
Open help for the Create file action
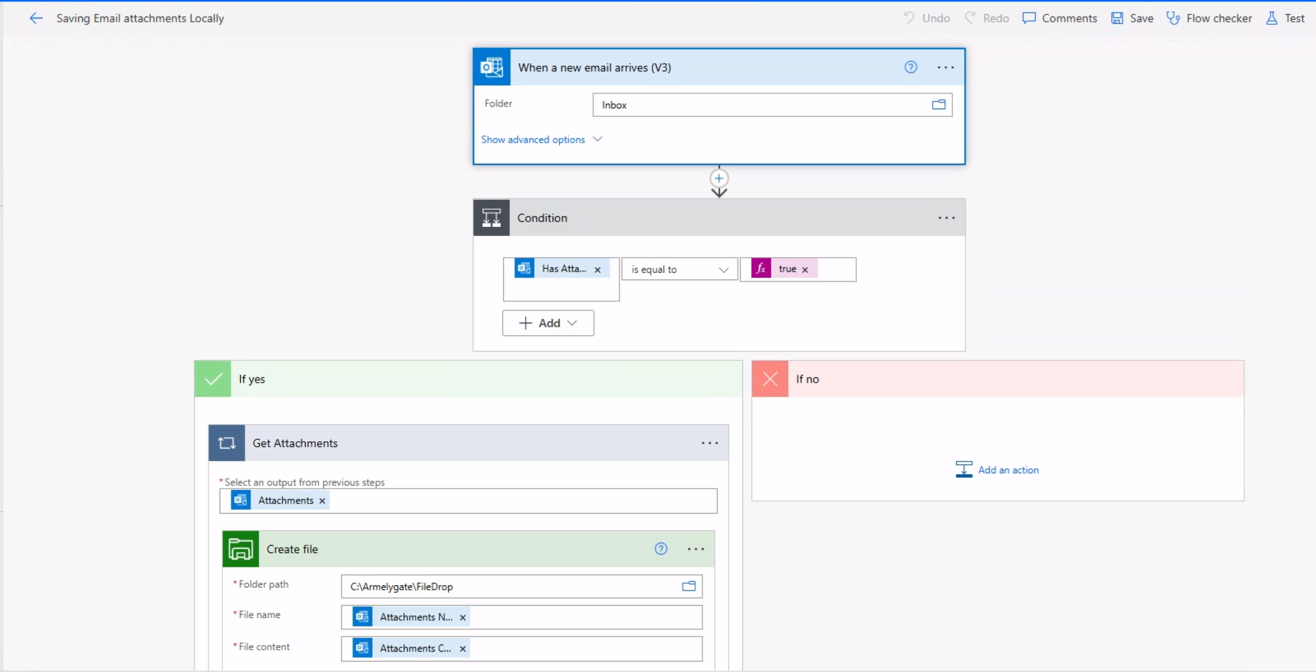661,549
